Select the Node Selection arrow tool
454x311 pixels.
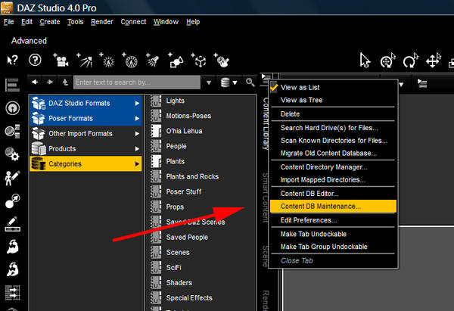[x=365, y=61]
